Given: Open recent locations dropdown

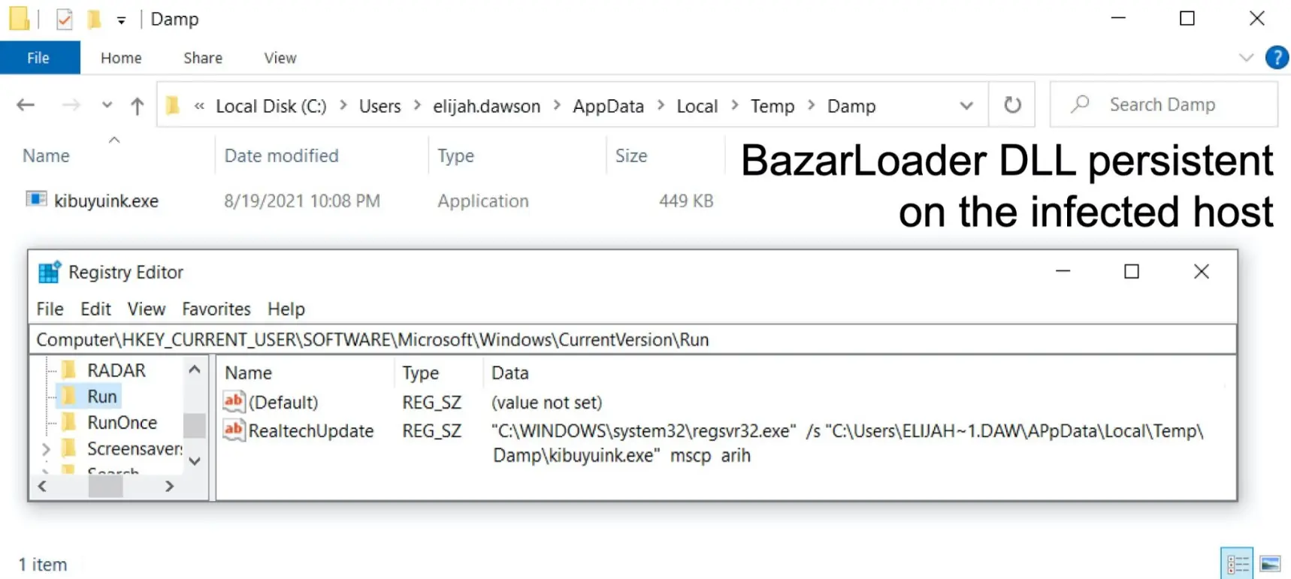Looking at the screenshot, I should (x=107, y=105).
